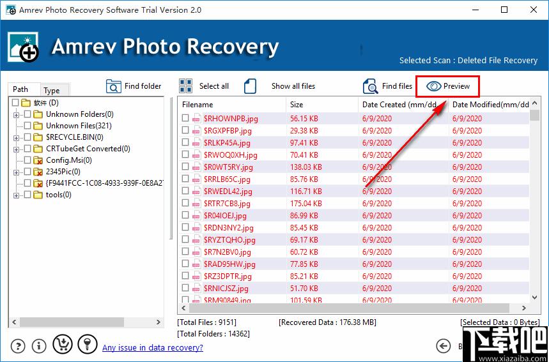Image resolution: width=549 pixels, height=362 pixels.
Task: Expand the $RECYCLE.BIN(0) folder node
Action: pos(15,137)
